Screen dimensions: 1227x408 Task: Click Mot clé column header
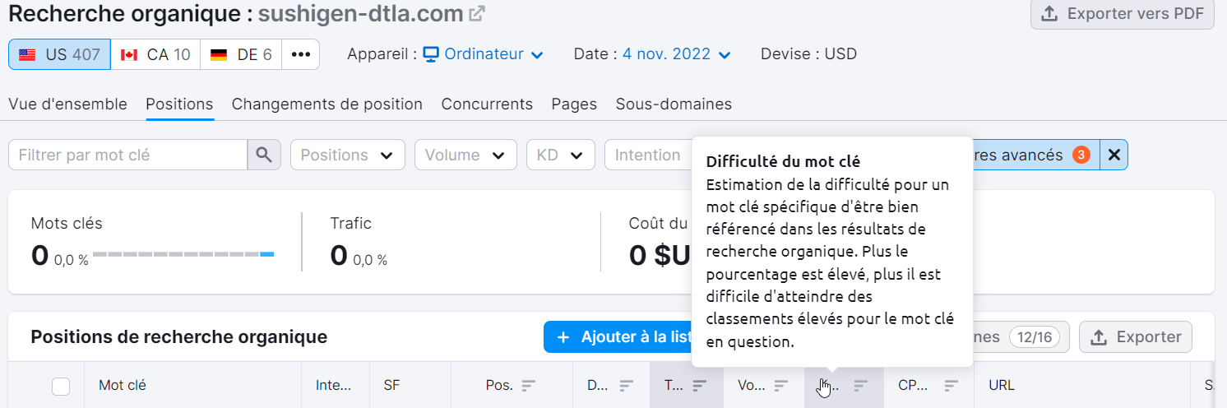click(123, 385)
